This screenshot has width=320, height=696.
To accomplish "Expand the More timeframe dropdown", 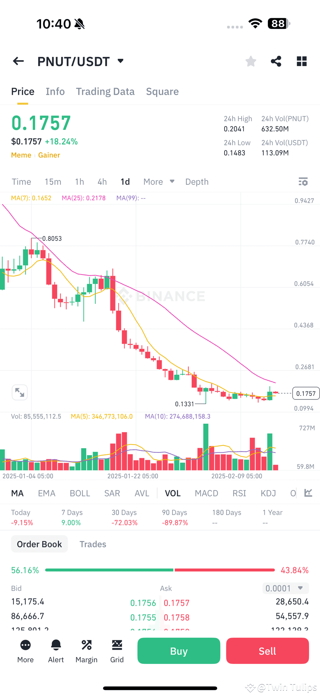I will (x=158, y=181).
